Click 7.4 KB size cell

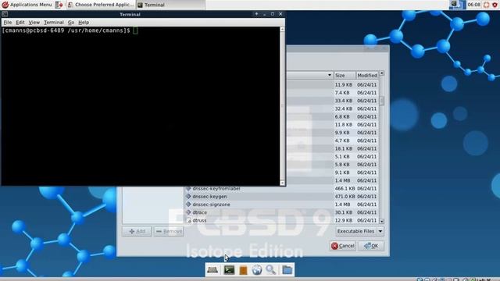pyautogui.click(x=342, y=93)
